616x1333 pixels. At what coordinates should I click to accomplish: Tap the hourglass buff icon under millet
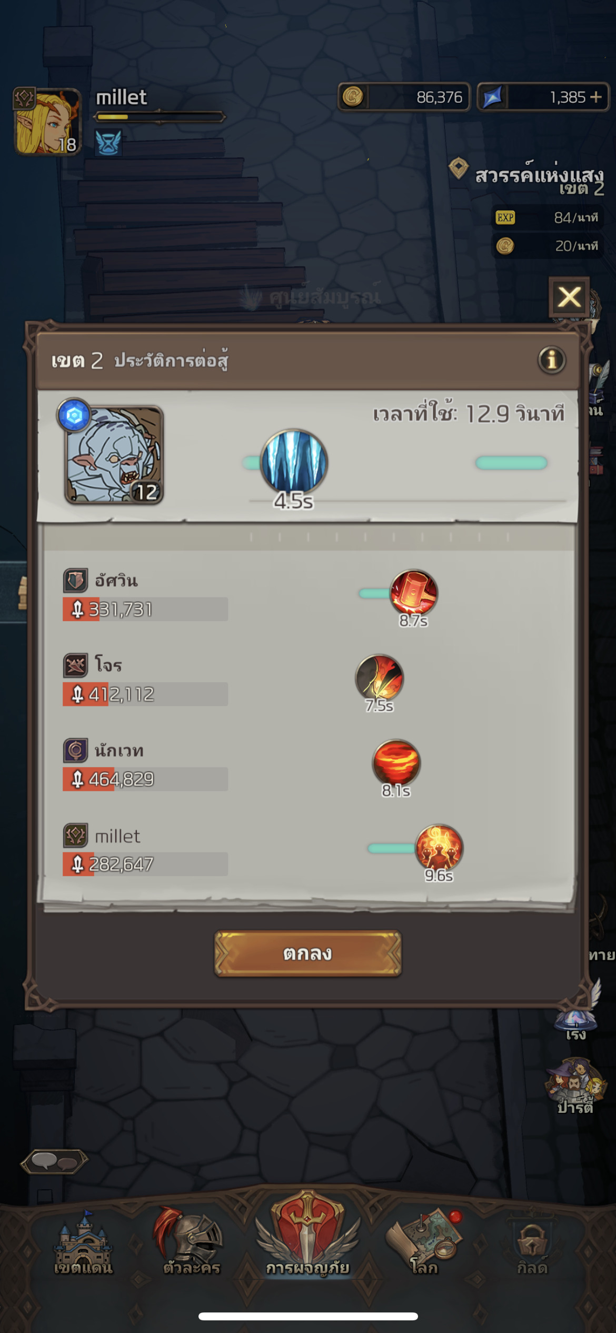108,143
